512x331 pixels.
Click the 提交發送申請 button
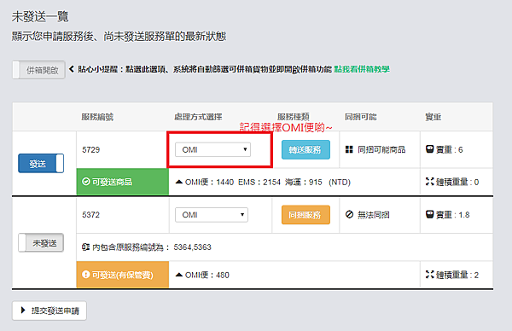49,311
